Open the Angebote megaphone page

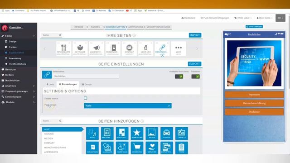pos(97,48)
